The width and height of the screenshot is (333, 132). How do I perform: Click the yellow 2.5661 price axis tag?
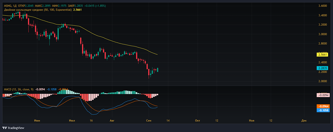tap(322, 55)
